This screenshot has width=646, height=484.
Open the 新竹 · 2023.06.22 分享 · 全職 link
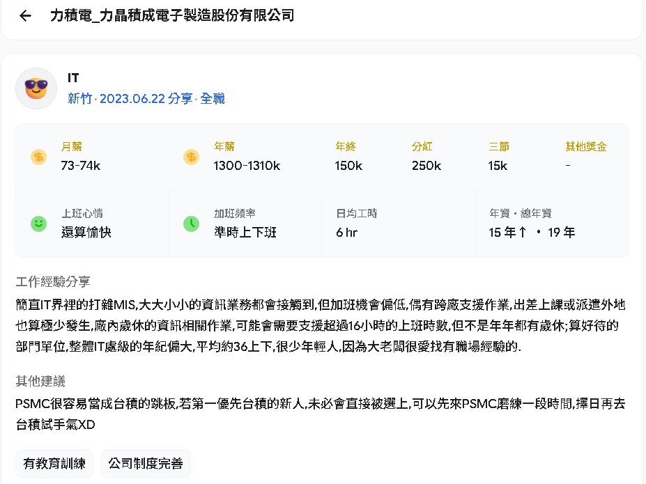(146, 99)
